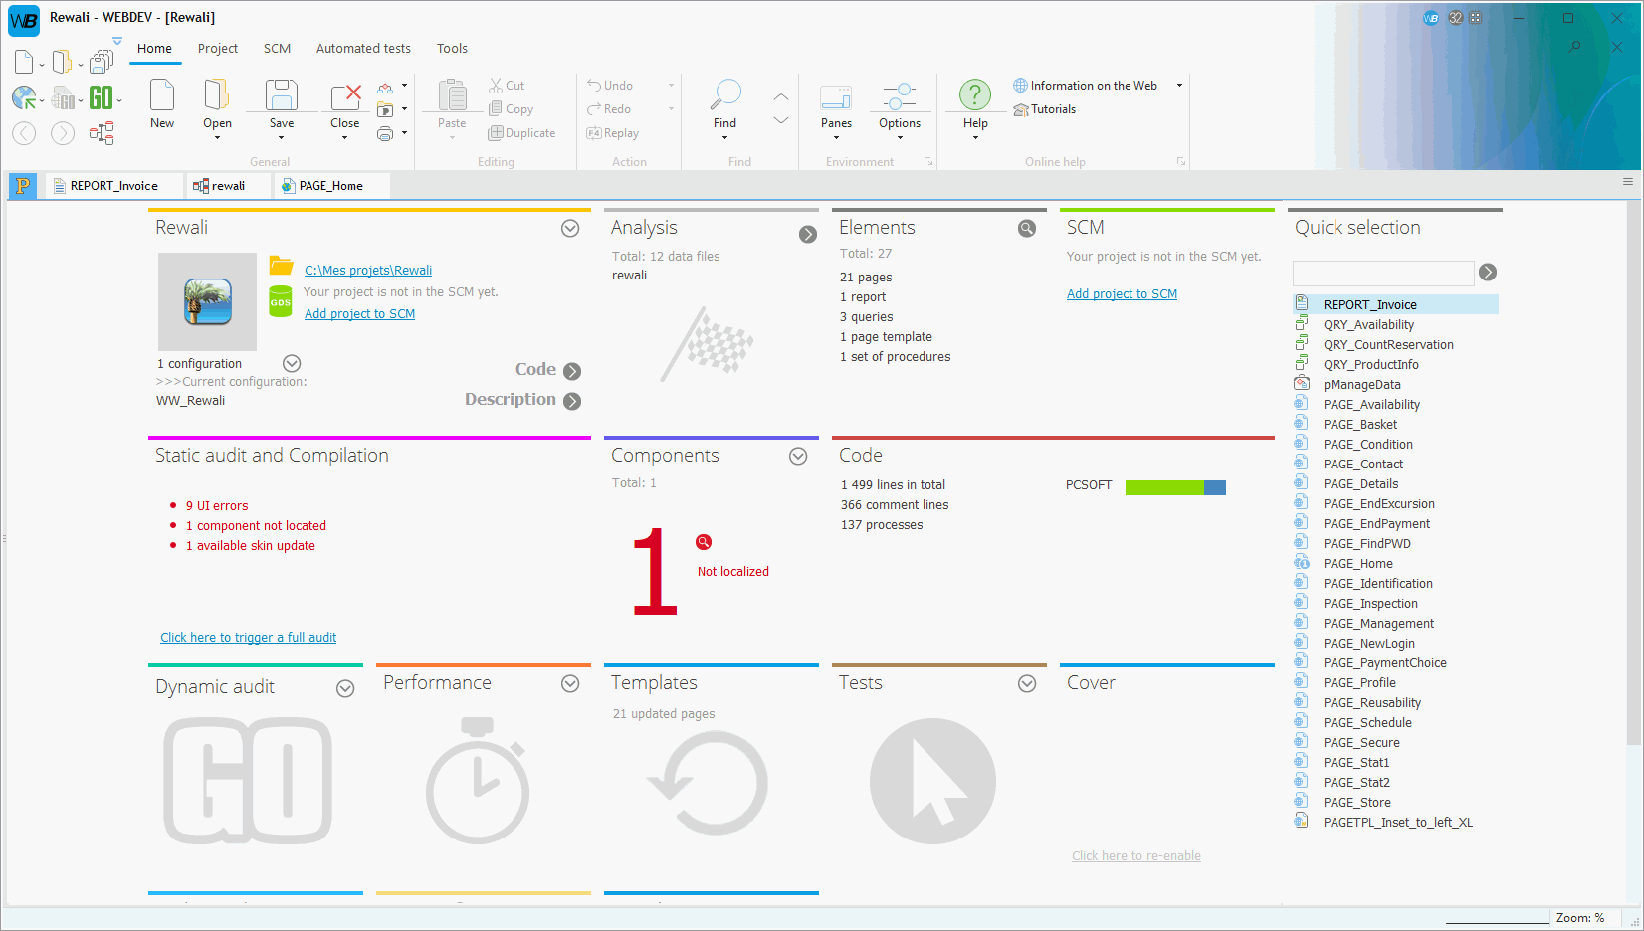Open the data model analysis icon with red cylinders
Viewport: 1644px width, 931px height.
pyautogui.click(x=102, y=133)
